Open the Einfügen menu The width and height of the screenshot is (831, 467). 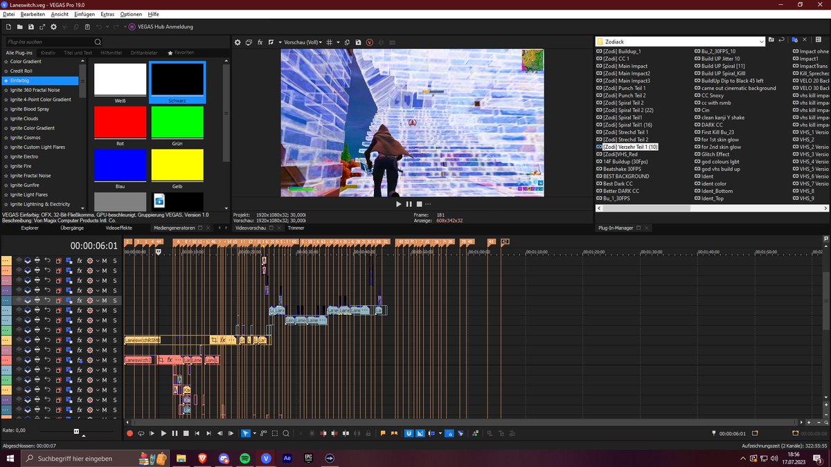point(84,14)
